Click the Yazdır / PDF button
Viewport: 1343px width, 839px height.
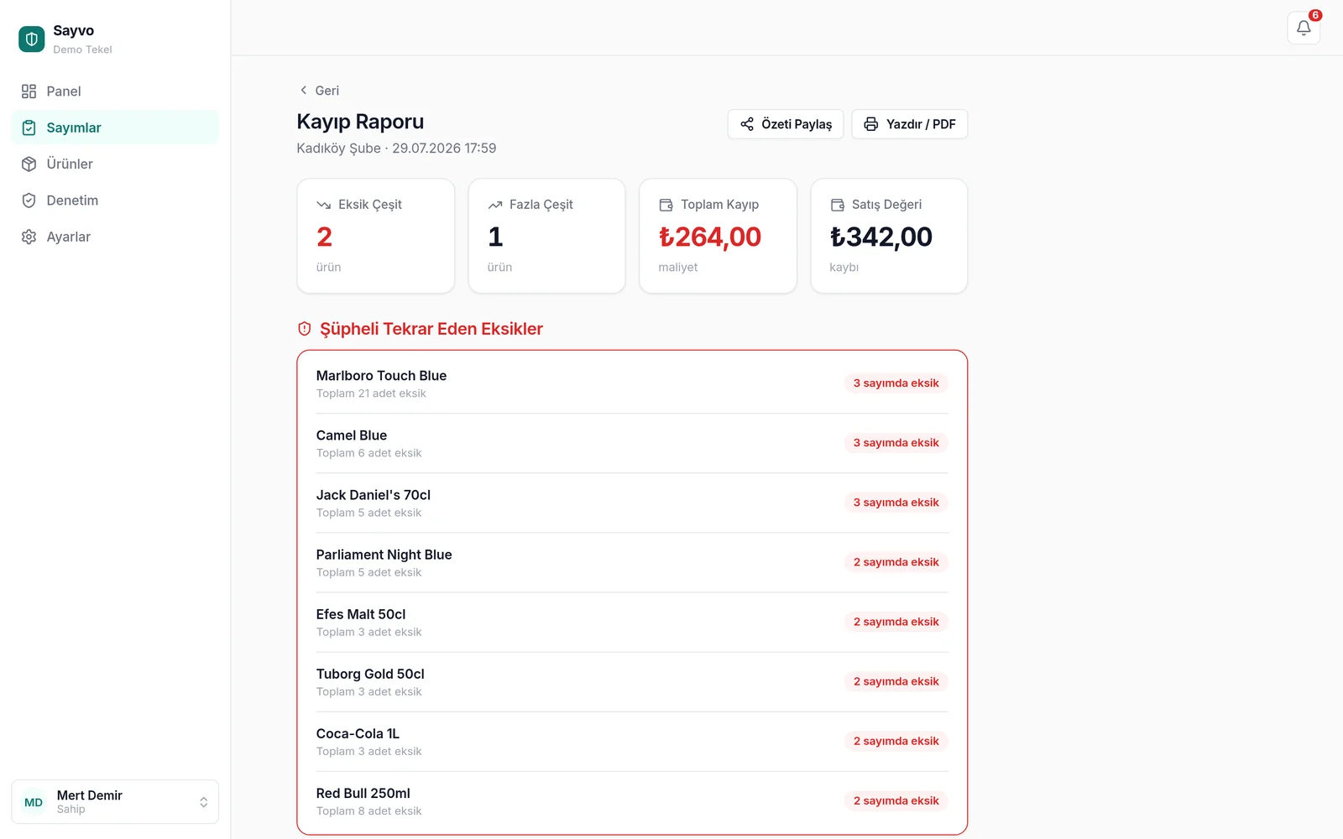click(910, 124)
